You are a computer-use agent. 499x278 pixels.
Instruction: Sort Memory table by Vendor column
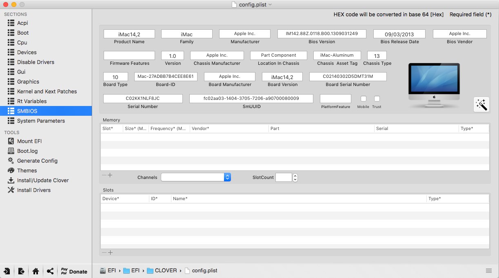(x=229, y=128)
